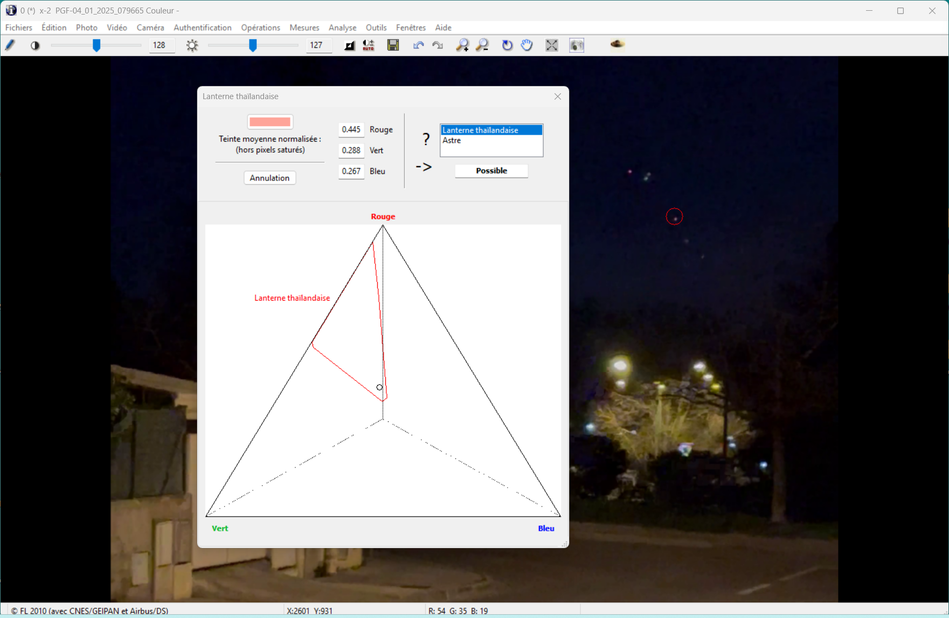Click the pink average hue swatch

click(270, 122)
